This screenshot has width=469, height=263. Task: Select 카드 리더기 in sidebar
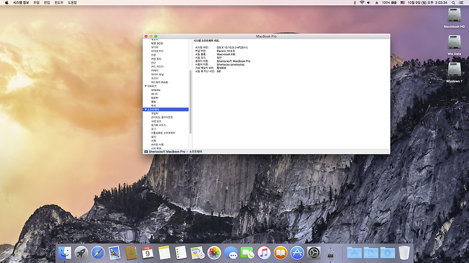[x=157, y=66]
